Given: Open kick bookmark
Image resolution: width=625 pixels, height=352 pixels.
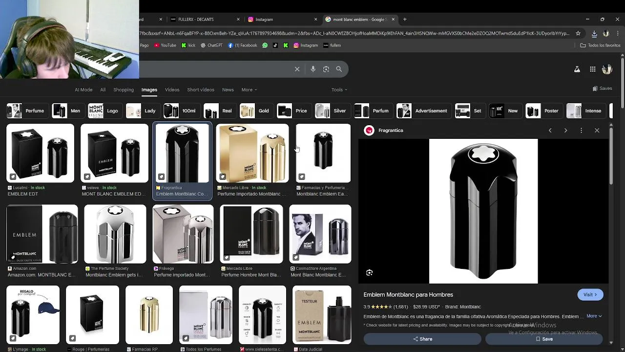Looking at the screenshot, I should (x=188, y=45).
